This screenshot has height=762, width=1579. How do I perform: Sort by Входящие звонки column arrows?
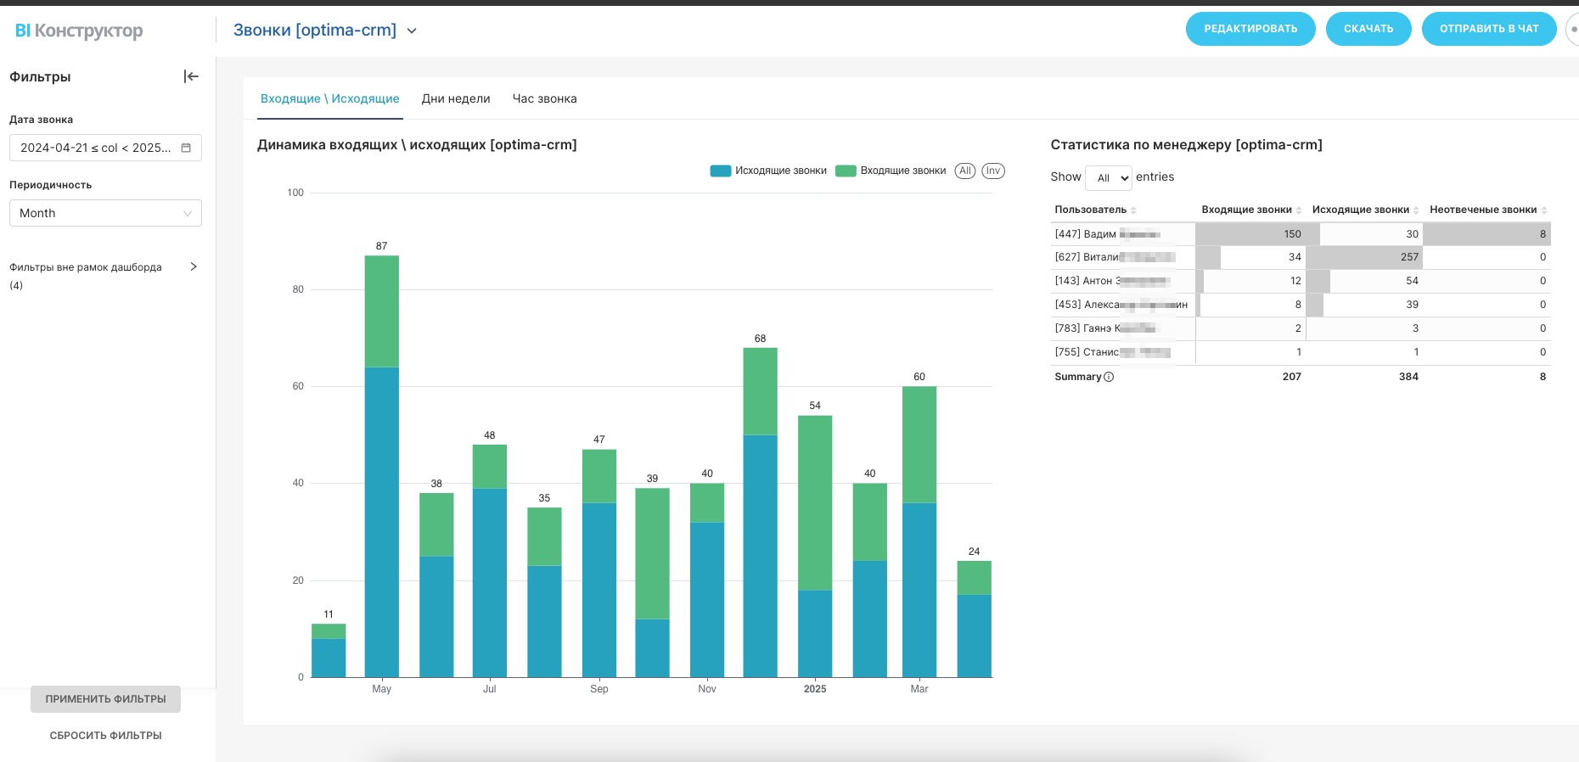click(1299, 210)
